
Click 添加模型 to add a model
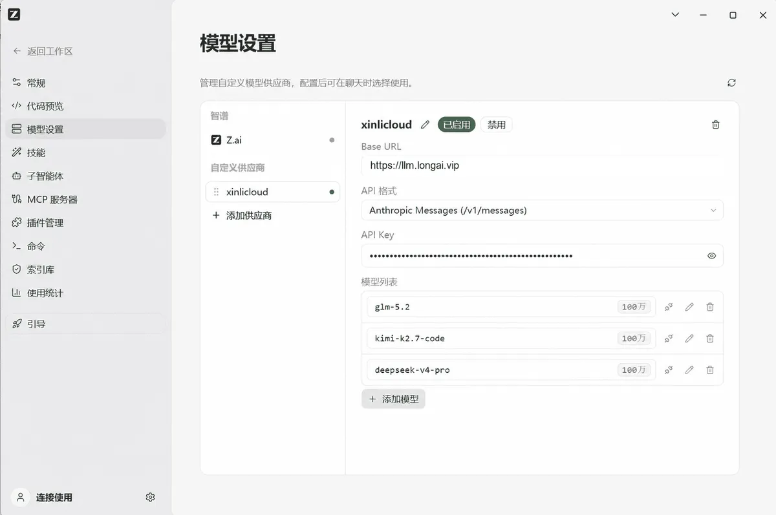coord(393,399)
